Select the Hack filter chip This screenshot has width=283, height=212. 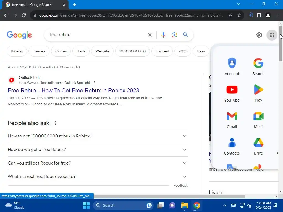[x=81, y=51]
